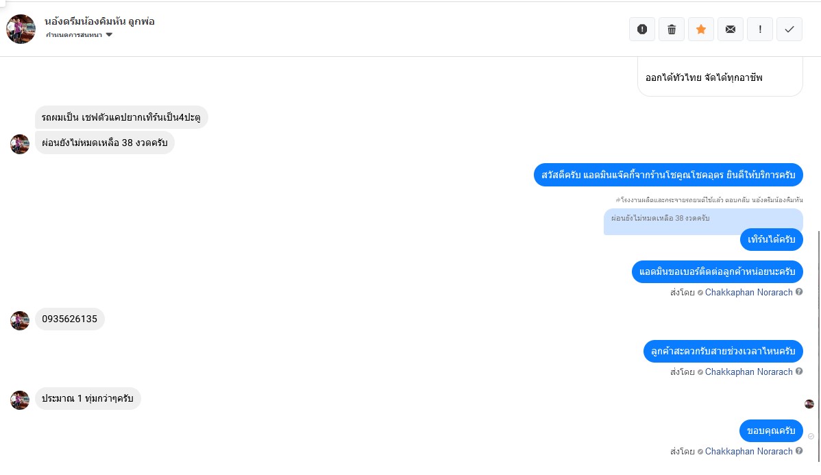The width and height of the screenshot is (821, 475).
Task: Delete conversation using the trash icon
Action: coord(672,29)
